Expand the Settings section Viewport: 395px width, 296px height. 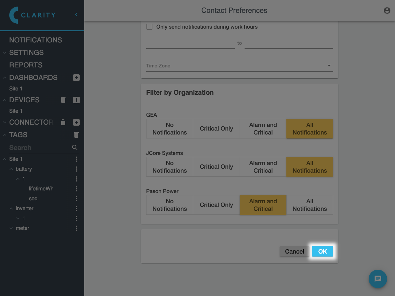(26, 53)
